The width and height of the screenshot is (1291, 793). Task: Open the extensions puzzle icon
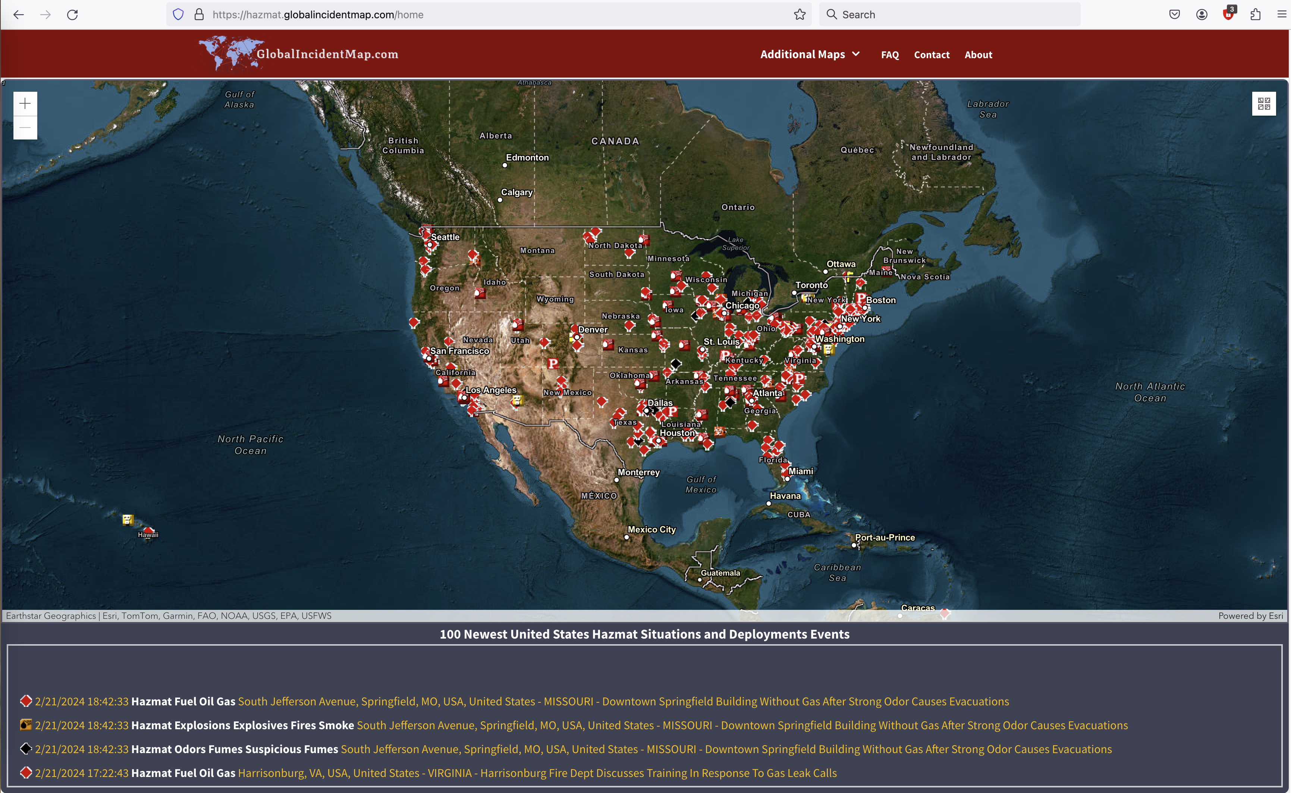(x=1255, y=15)
